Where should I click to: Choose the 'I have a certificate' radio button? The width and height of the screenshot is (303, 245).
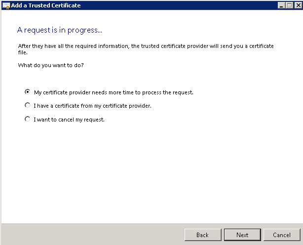28,105
